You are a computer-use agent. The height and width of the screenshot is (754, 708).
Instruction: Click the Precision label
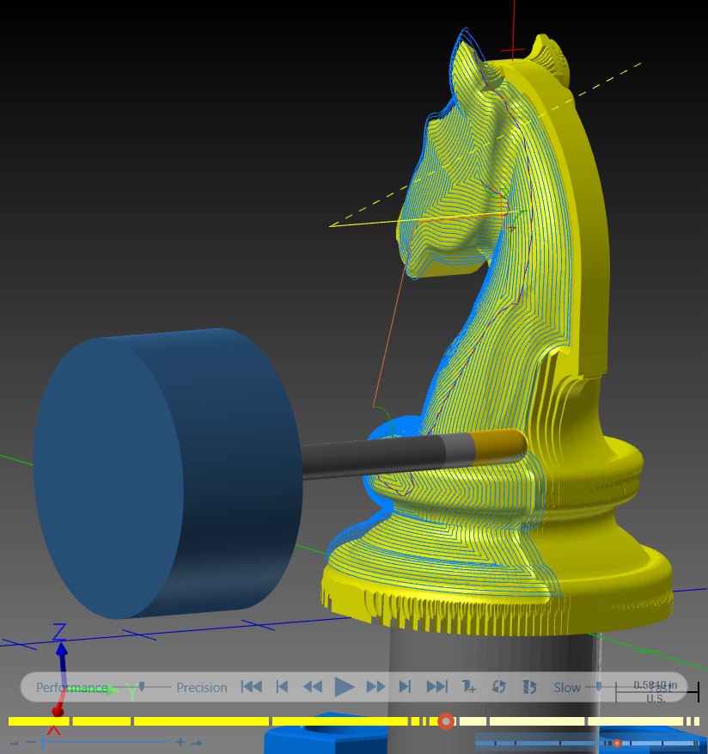click(202, 688)
